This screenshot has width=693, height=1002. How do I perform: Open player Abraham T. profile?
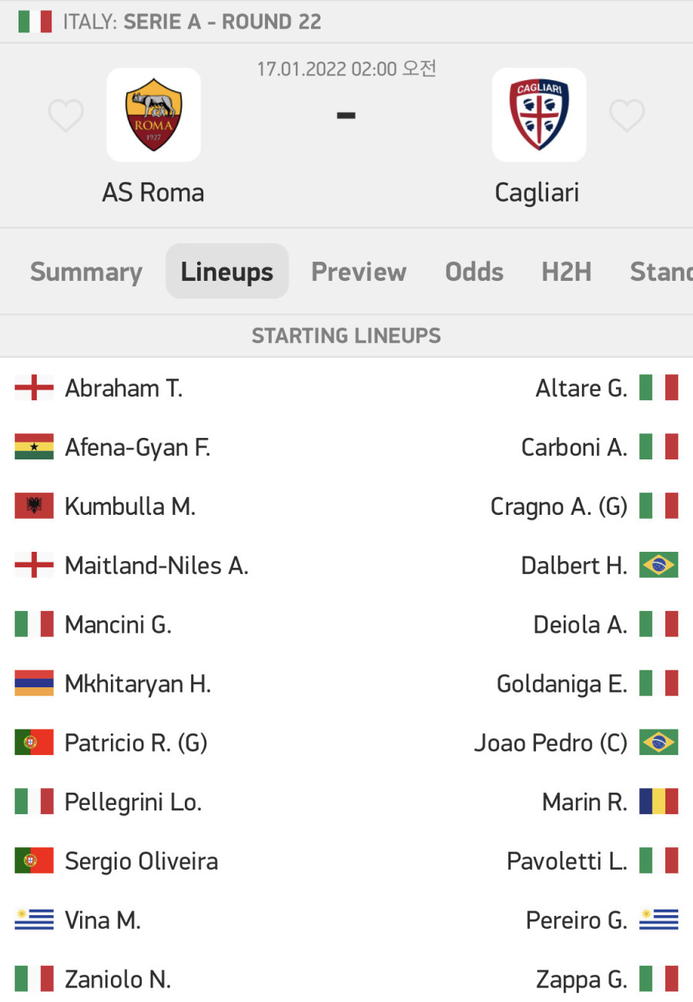[x=124, y=389]
